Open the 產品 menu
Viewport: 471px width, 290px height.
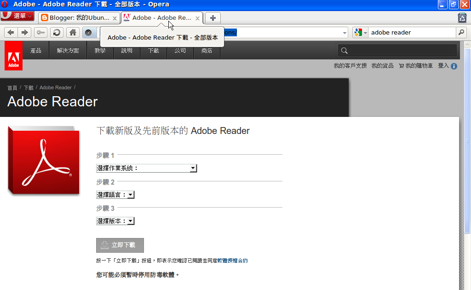[x=36, y=51]
